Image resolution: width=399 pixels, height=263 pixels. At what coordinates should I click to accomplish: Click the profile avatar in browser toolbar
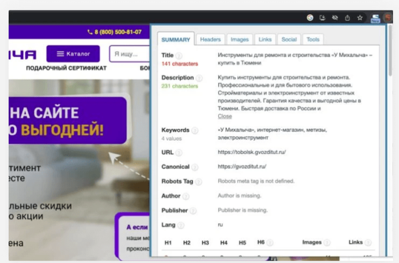tap(388, 18)
